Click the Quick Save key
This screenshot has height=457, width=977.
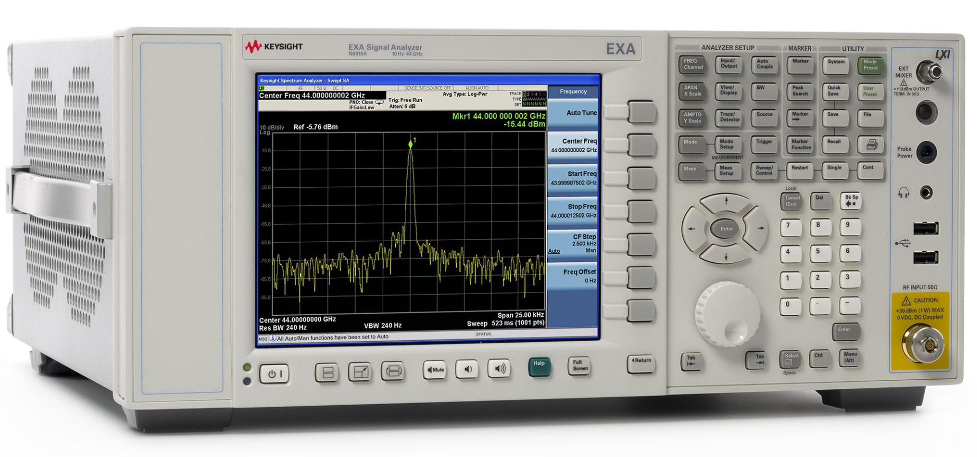[x=834, y=92]
